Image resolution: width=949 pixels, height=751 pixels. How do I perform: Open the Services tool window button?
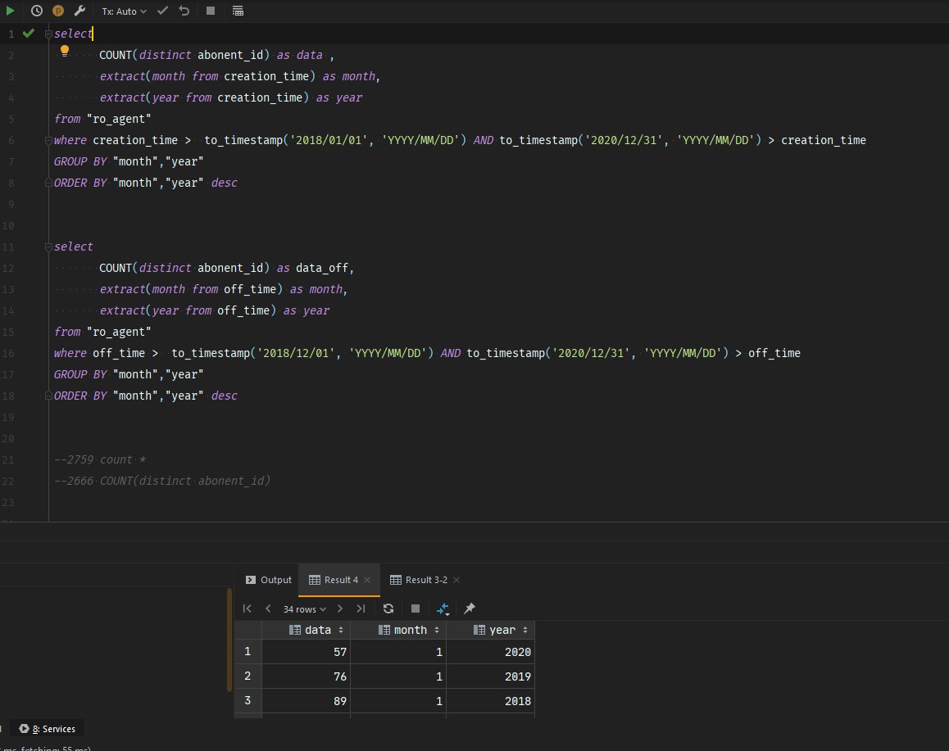[x=48, y=729]
